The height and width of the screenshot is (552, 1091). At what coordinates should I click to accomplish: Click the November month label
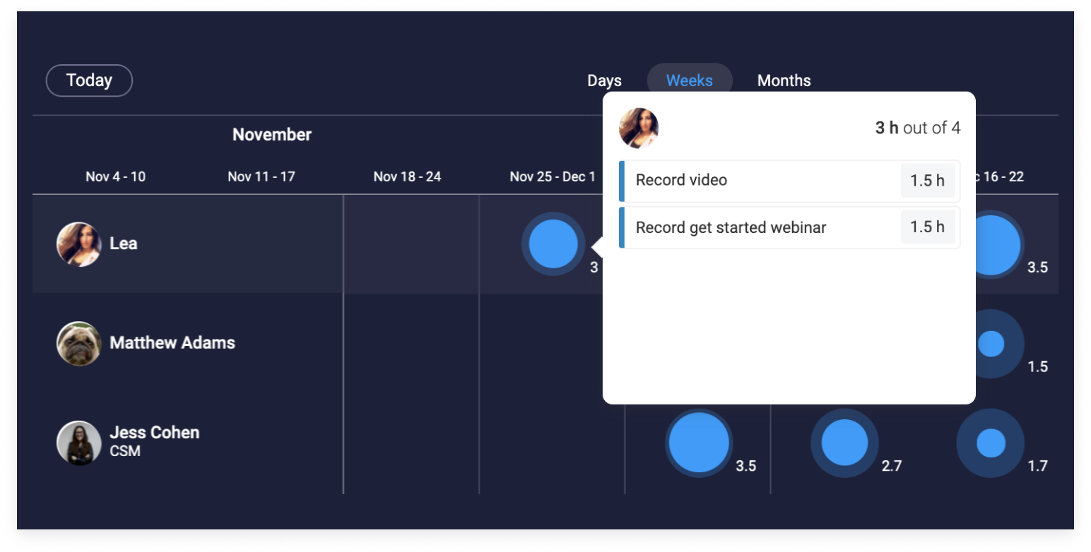click(x=272, y=135)
